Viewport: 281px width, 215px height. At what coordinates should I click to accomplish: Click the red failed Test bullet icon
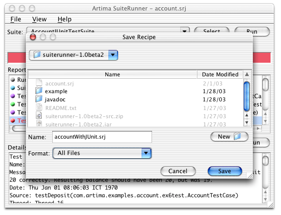(x=13, y=120)
